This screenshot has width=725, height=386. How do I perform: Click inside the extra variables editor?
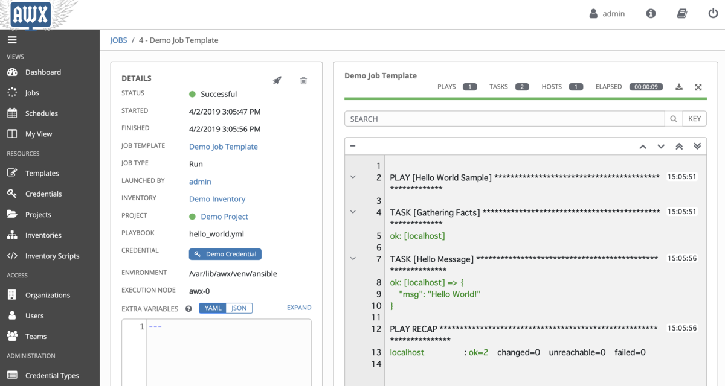click(x=228, y=353)
